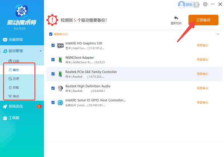
Task: Click the Realtek PCIe GbE network card icon
Action: click(60, 74)
